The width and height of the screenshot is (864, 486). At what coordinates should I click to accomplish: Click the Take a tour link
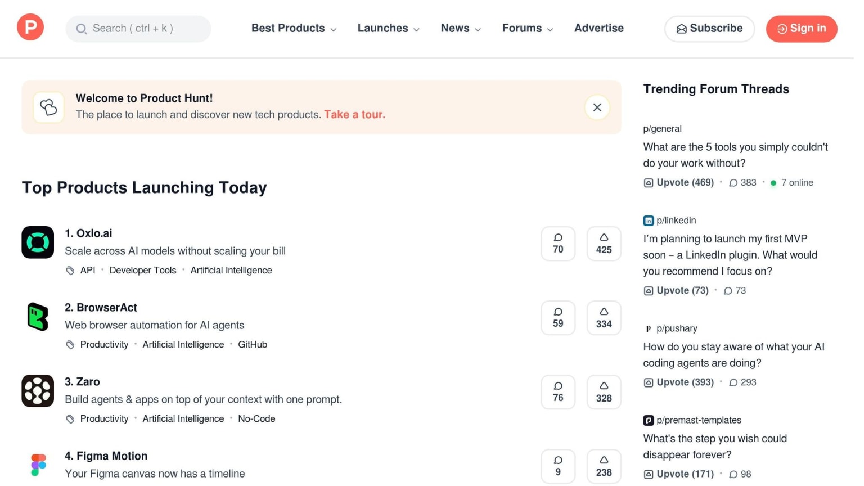pos(355,114)
